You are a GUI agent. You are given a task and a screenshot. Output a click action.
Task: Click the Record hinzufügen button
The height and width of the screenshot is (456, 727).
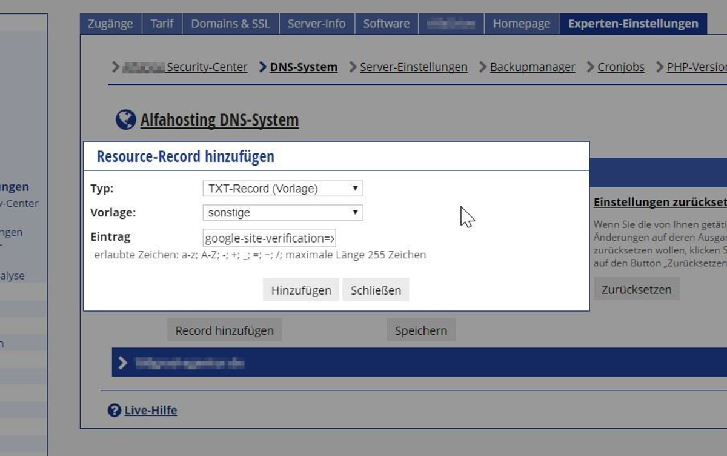pos(224,330)
